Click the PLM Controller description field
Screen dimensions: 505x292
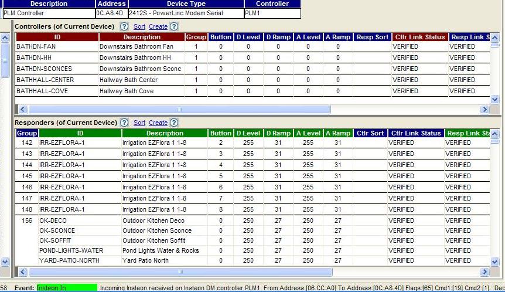click(x=49, y=13)
